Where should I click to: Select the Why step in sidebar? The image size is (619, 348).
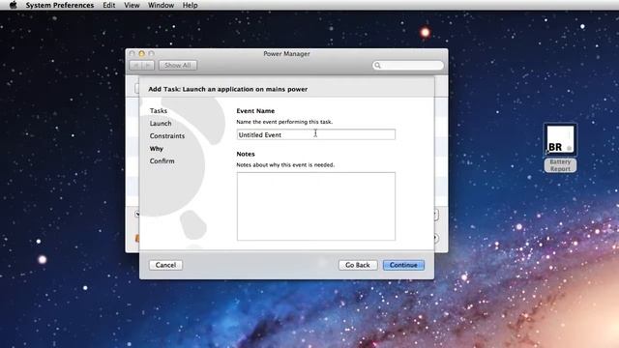[157, 148]
